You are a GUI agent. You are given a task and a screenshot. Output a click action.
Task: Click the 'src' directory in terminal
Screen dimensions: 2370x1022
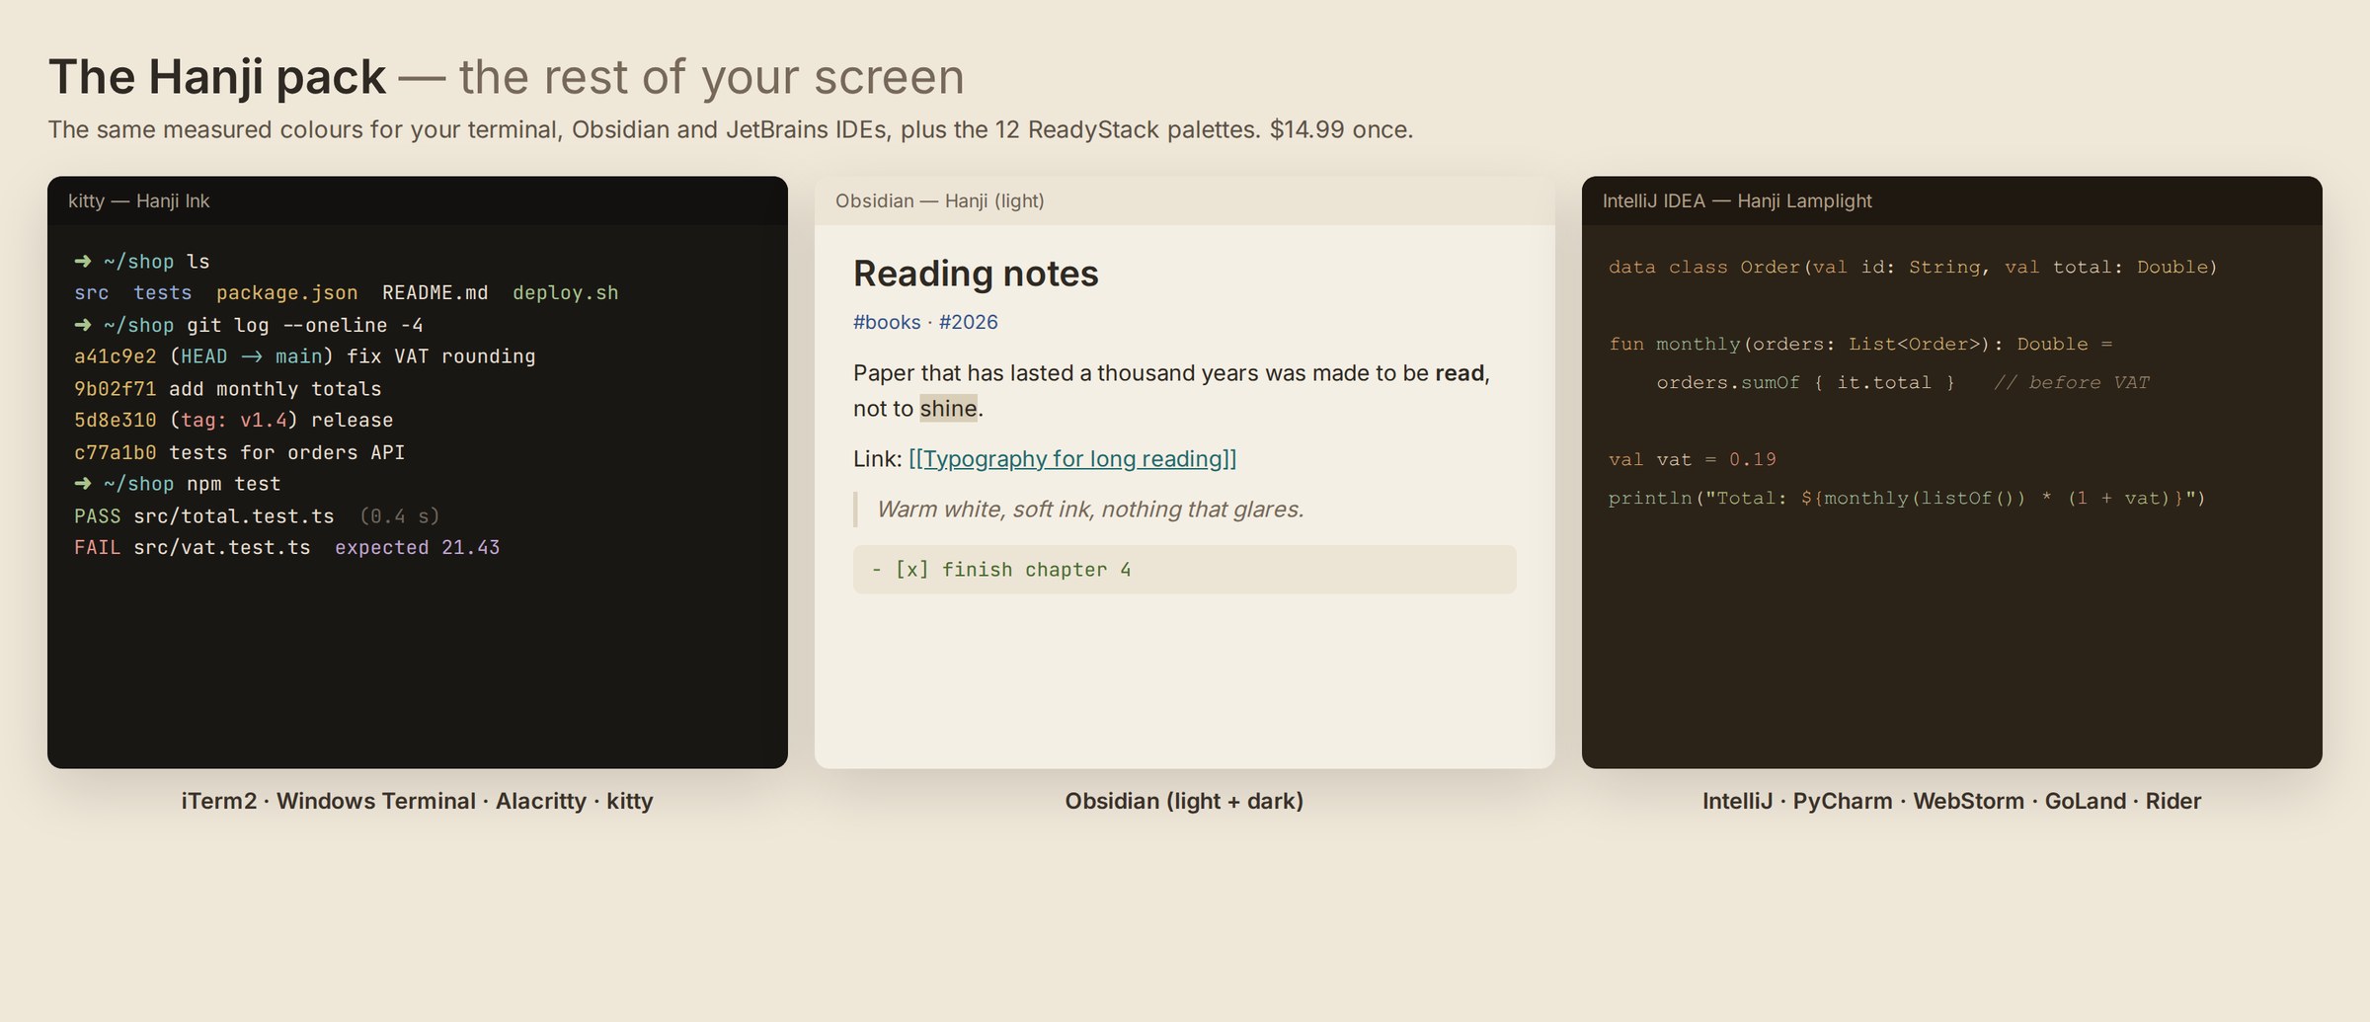[92, 293]
